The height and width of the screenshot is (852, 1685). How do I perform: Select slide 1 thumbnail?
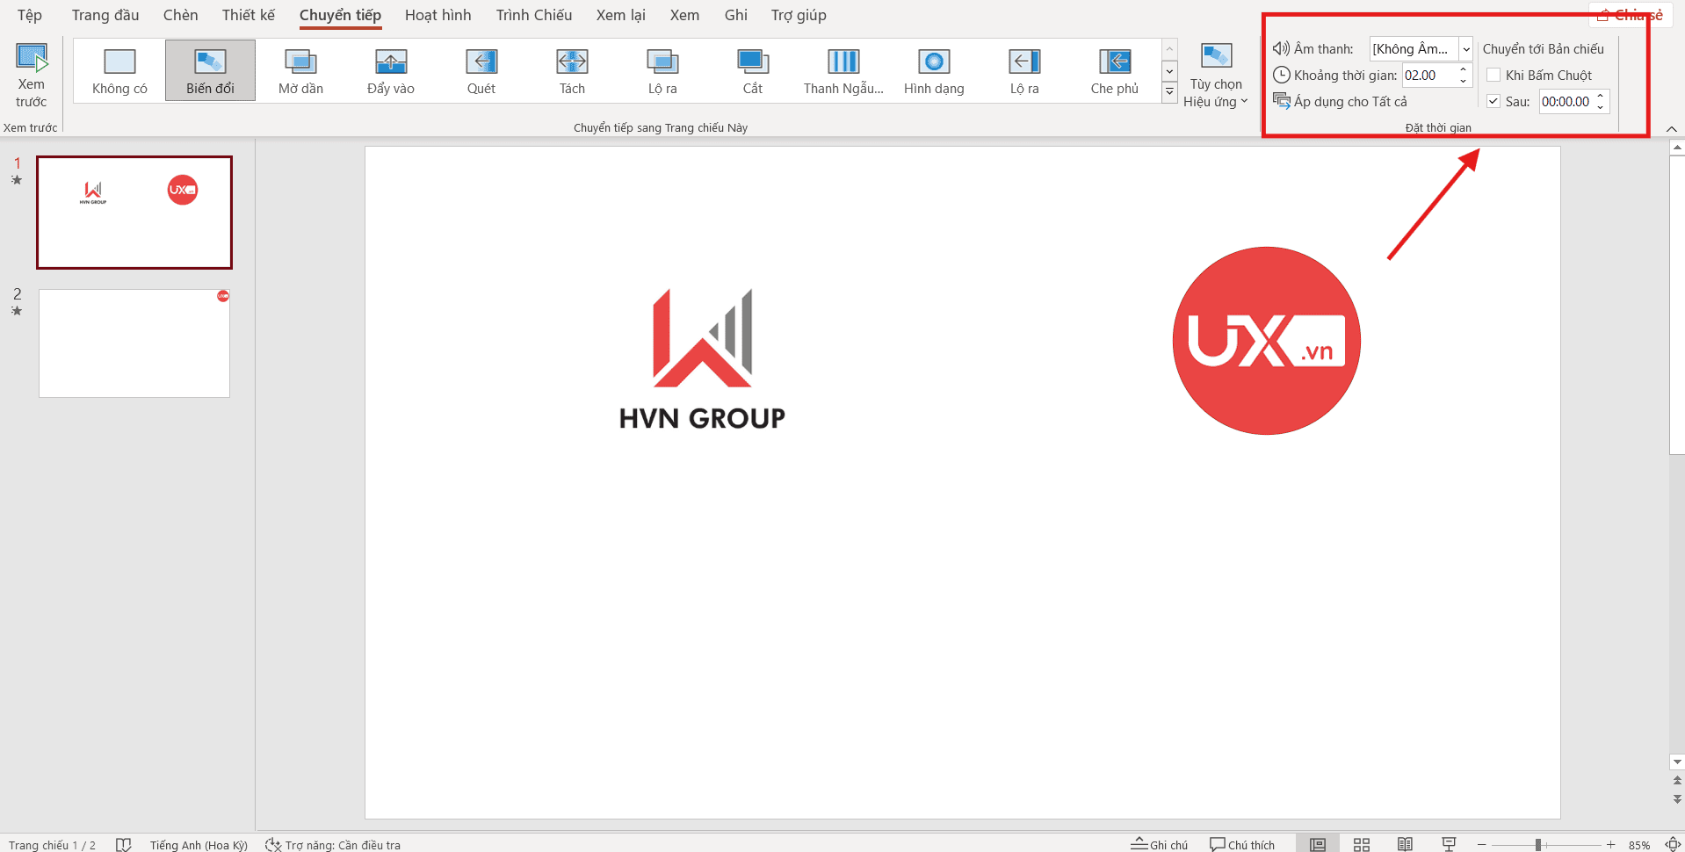(134, 213)
